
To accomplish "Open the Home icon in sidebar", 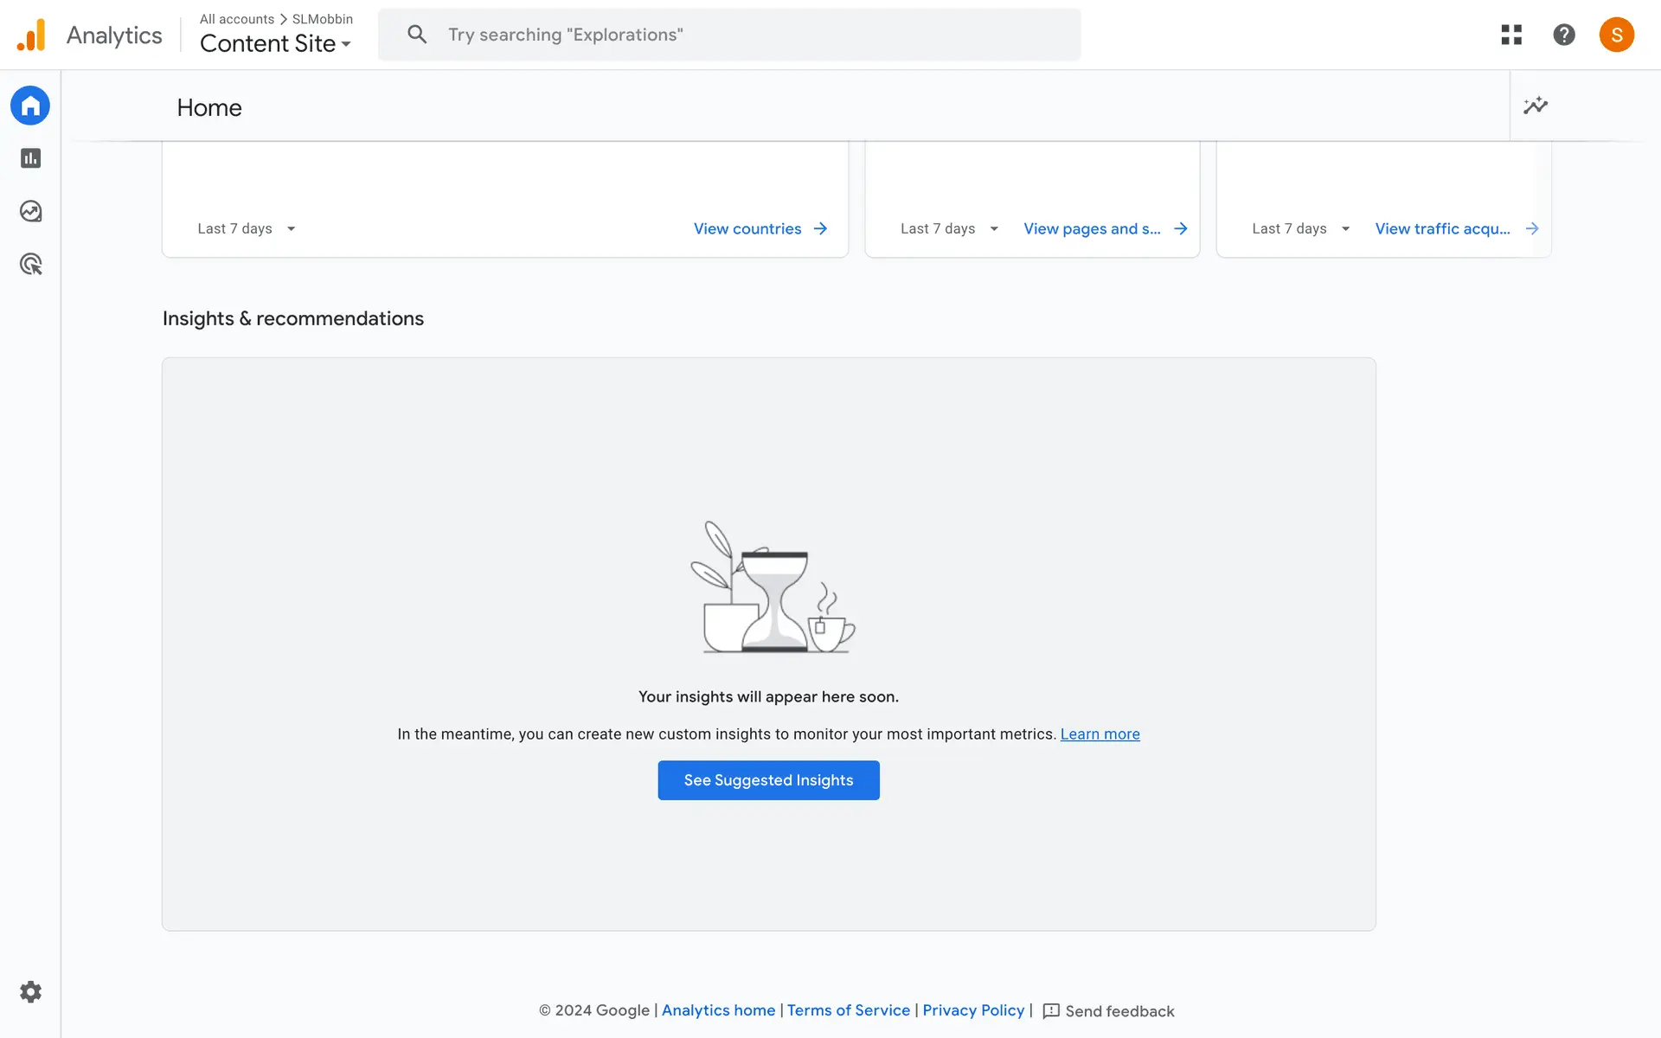I will pyautogui.click(x=30, y=106).
